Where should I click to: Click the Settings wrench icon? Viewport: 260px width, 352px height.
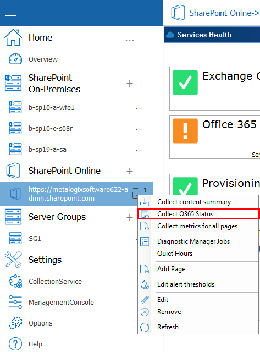tap(13, 260)
